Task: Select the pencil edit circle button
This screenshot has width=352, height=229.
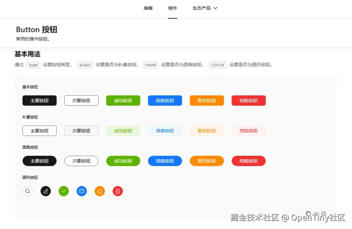Action: point(46,191)
